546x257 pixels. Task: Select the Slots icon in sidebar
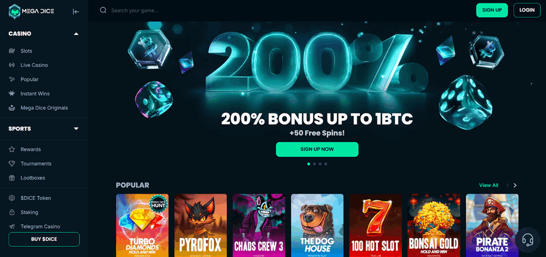click(x=12, y=51)
